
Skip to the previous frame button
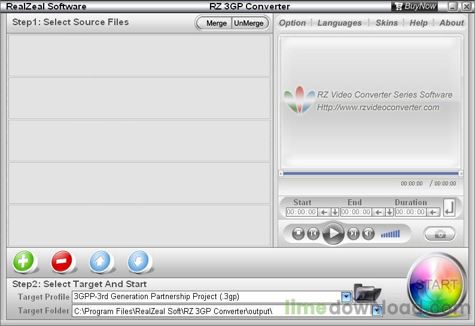313,234
